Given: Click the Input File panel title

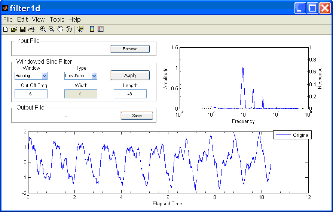Looking at the screenshot, I should click(28, 41).
